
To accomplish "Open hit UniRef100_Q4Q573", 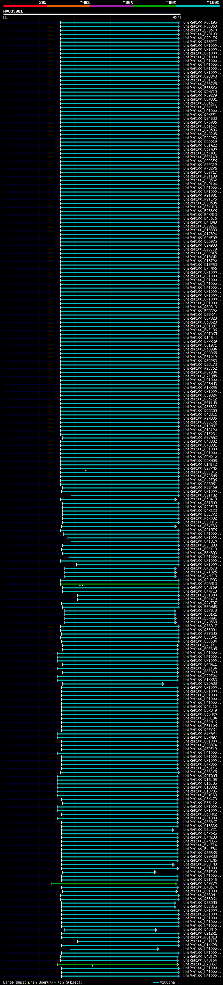I will pyautogui.click(x=200, y=568).
